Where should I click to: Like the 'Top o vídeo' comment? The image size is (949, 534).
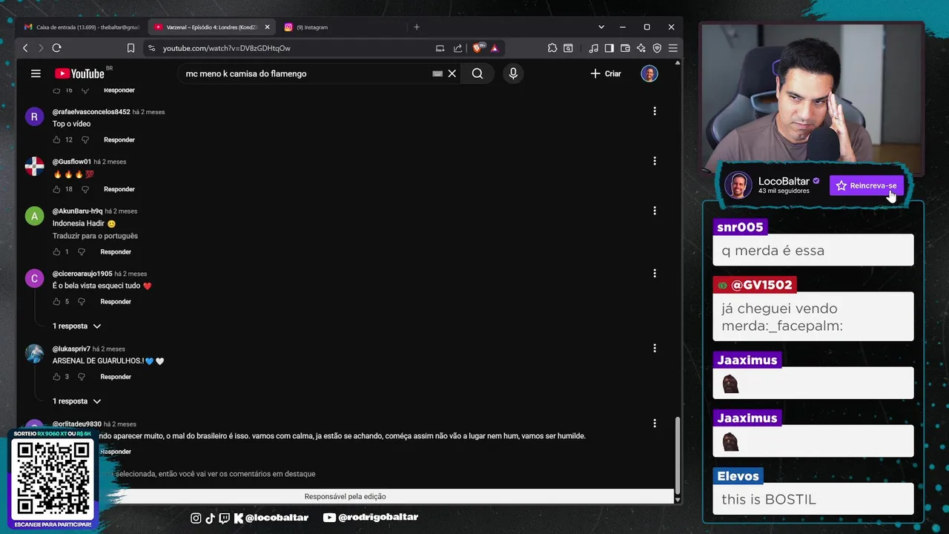[56, 139]
